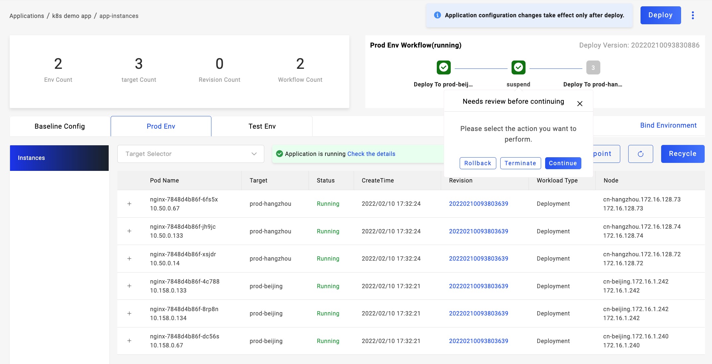Expand row for pod nginx-7848d4b86f-6fs5x
Viewport: 712px width, 364px height.
129,204
